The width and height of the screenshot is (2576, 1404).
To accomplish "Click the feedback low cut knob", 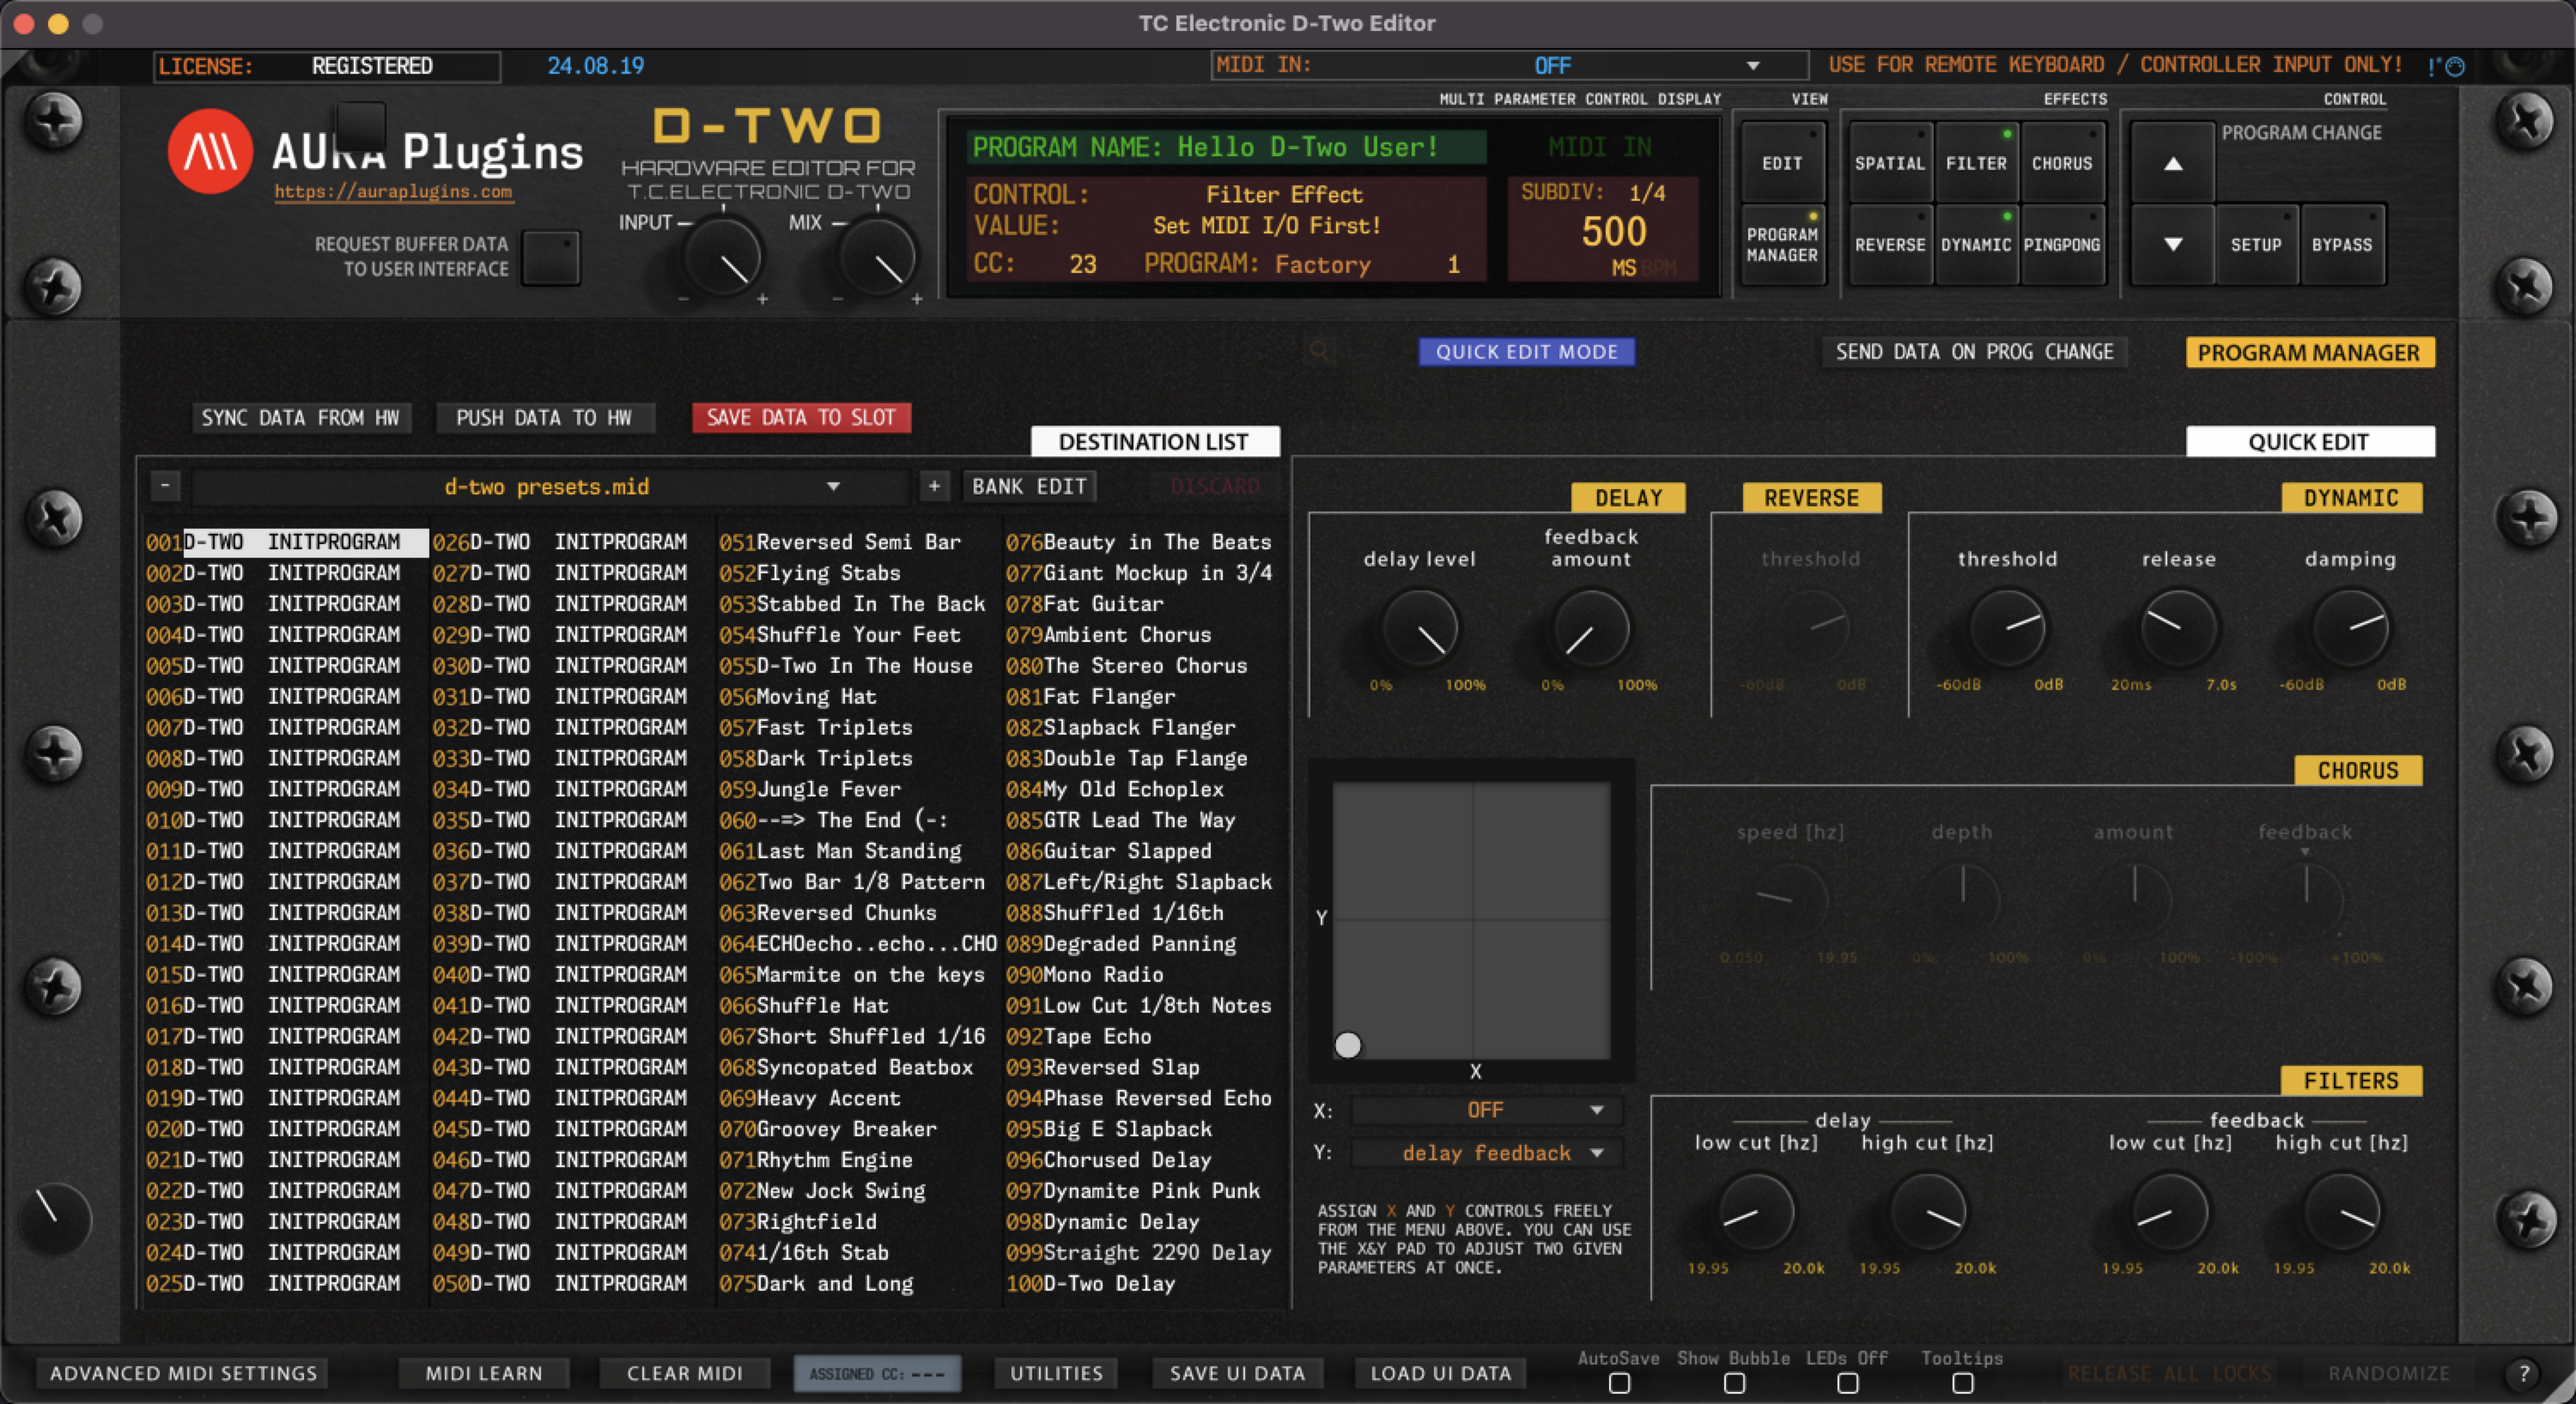I will coord(2169,1211).
